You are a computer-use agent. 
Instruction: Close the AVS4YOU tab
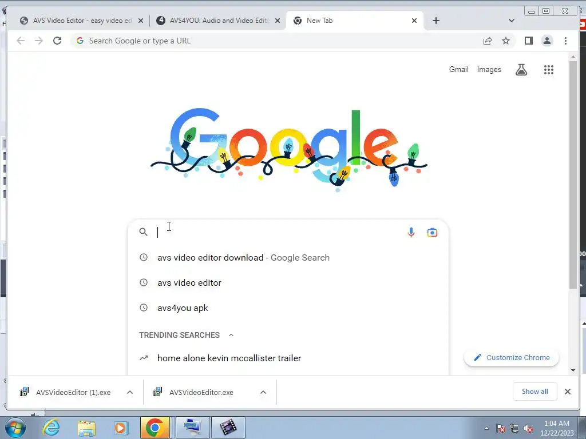pos(278,21)
